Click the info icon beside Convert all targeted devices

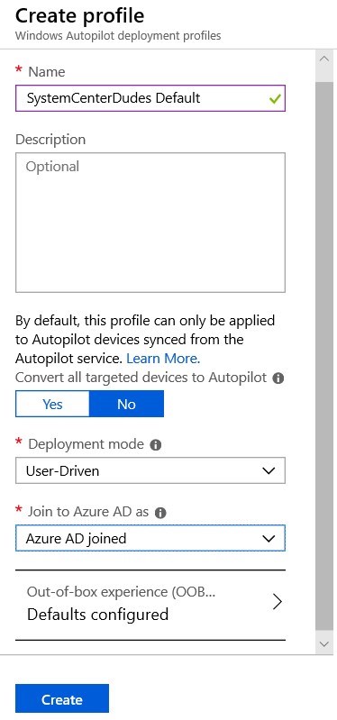tap(278, 378)
